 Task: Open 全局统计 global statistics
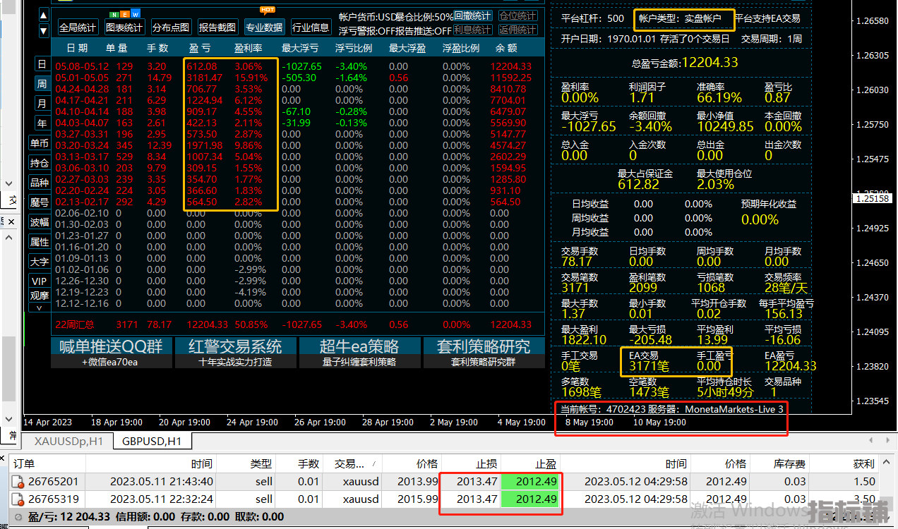point(78,28)
